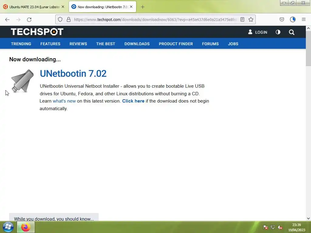This screenshot has height=233, width=311.
Task: Toggle reader view icon in address bar
Action: [242, 19]
